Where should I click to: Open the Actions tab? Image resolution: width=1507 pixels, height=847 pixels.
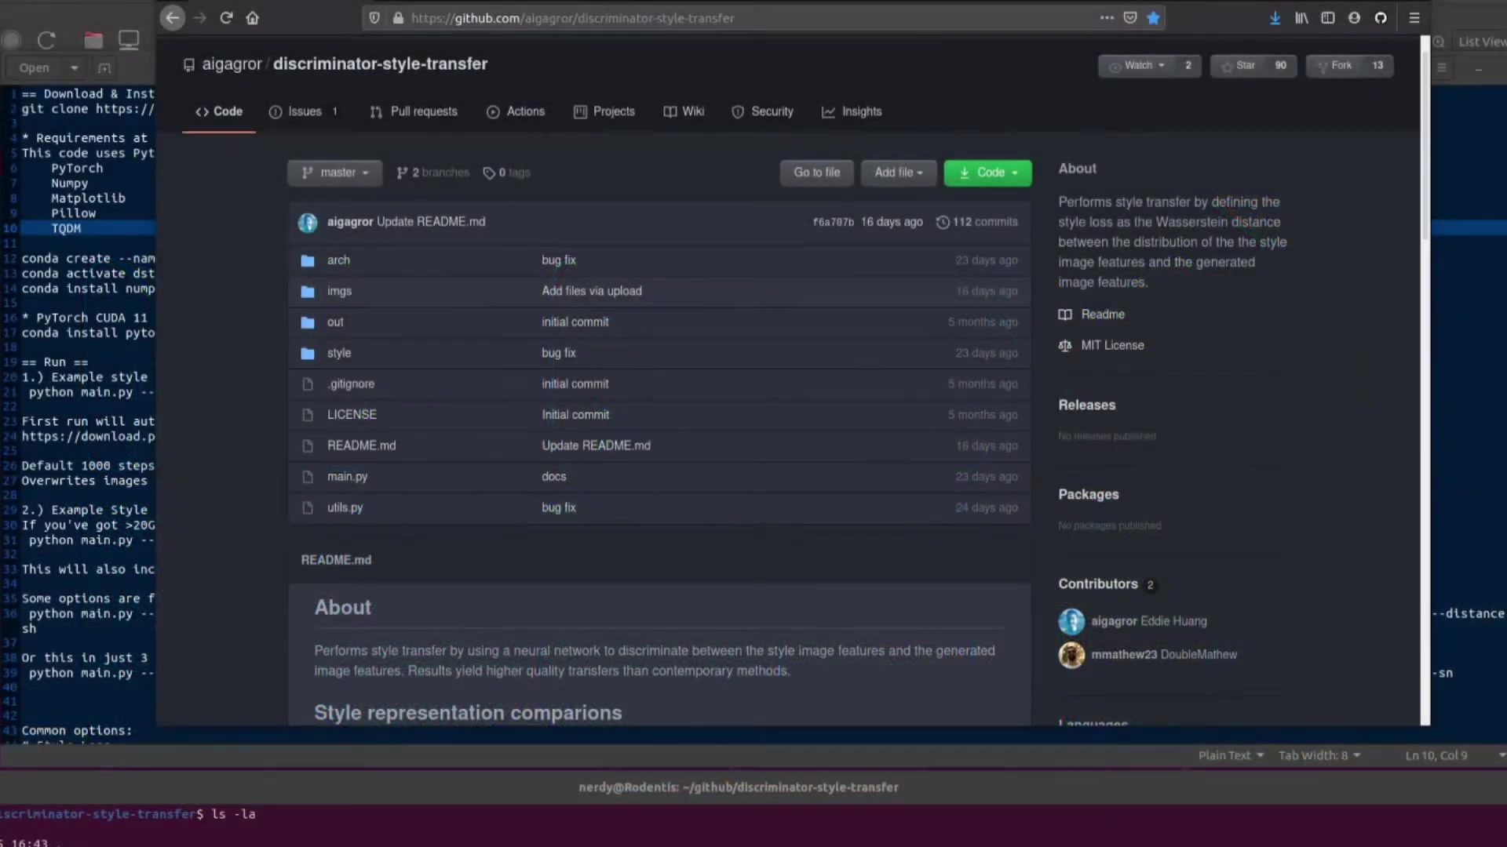coord(516,111)
